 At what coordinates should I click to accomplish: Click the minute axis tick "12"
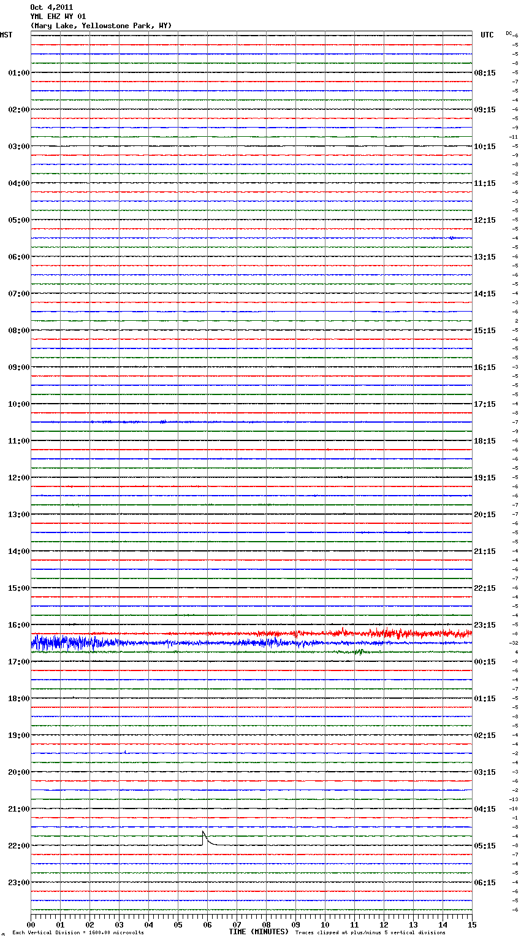384,924
